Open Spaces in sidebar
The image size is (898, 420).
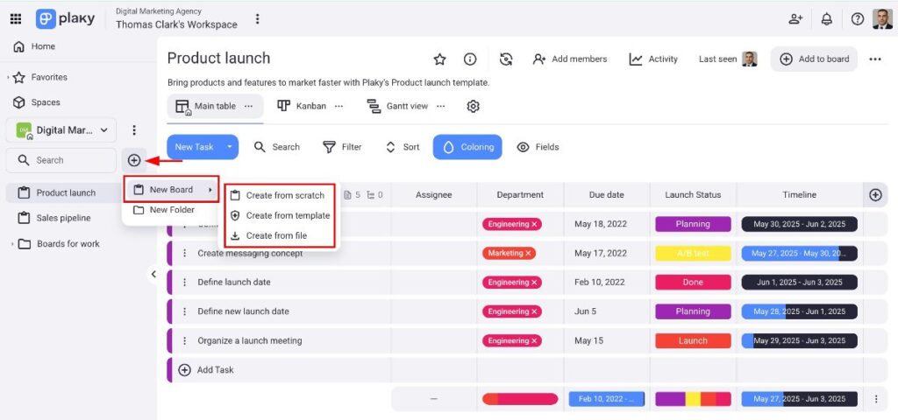[37, 102]
